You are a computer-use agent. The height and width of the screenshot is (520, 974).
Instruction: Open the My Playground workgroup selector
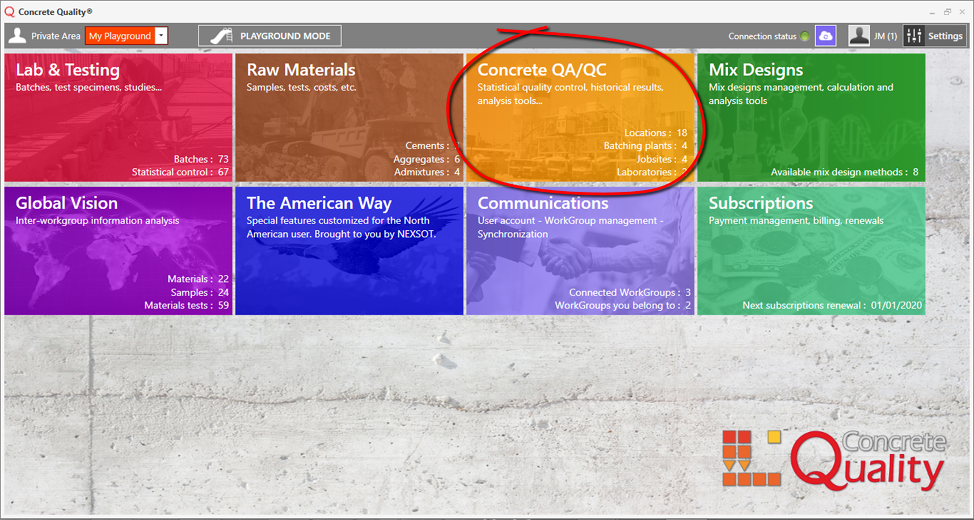(120, 36)
